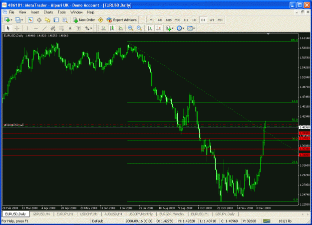Image resolution: width=312 pixels, height=225 pixels.
Task: Select the Text tool labeled A
Action: pyautogui.click(x=70, y=28)
